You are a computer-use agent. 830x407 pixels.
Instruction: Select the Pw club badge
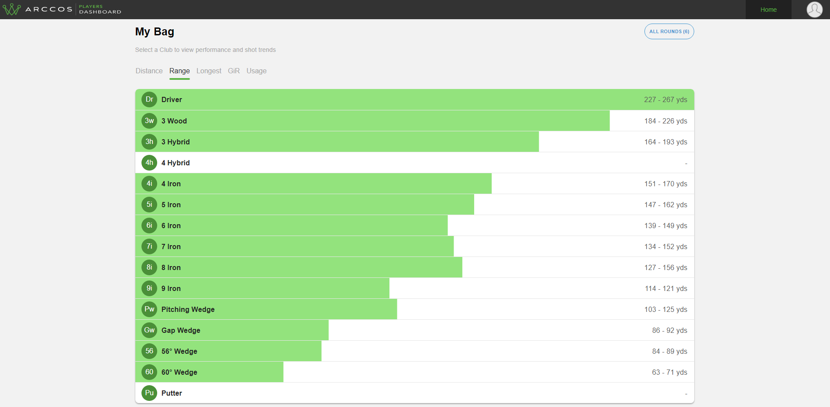pyautogui.click(x=149, y=309)
